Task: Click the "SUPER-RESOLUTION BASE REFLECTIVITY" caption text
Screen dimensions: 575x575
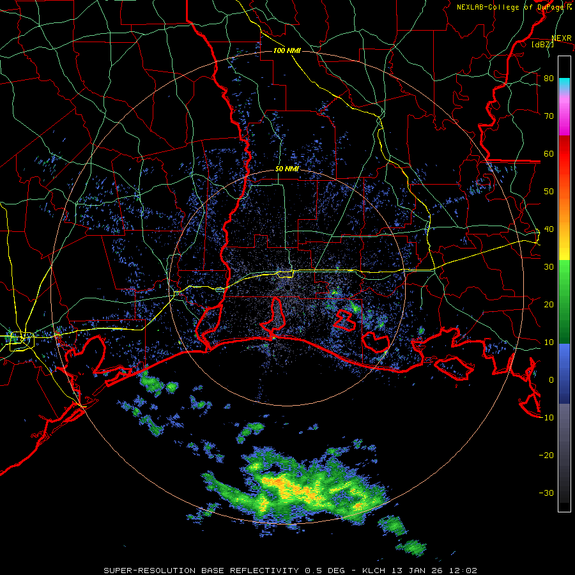Action: (x=201, y=571)
